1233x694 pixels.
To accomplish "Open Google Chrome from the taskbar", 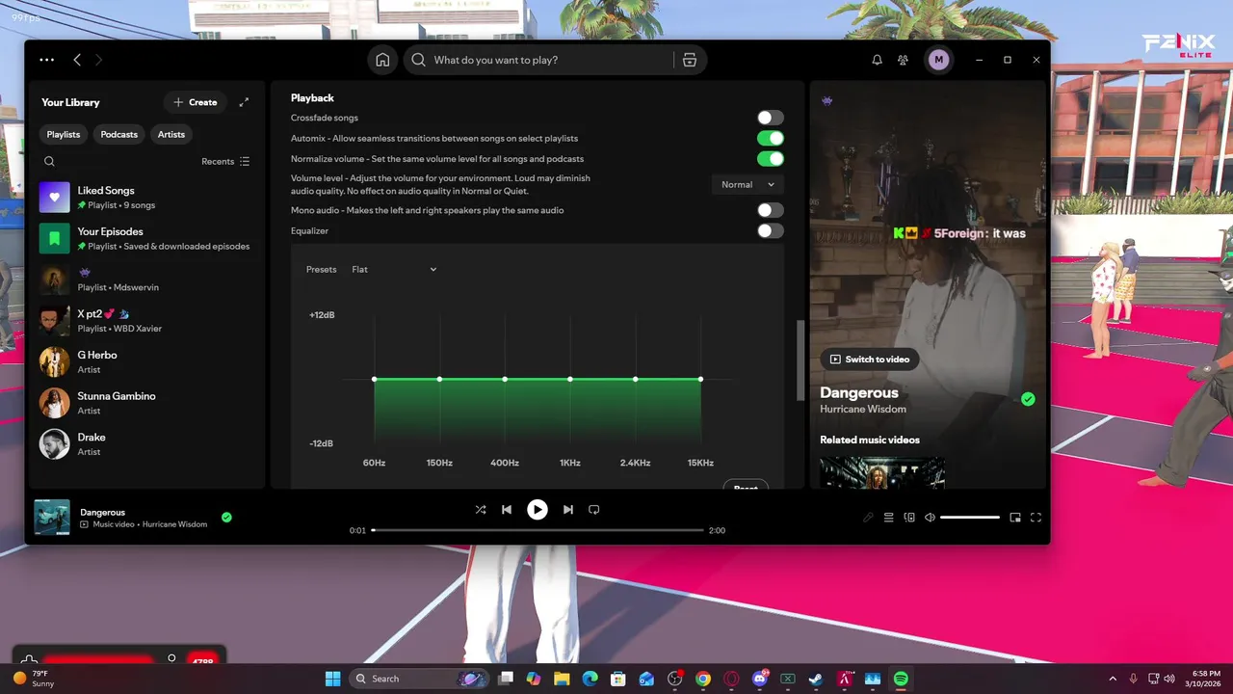I will pyautogui.click(x=703, y=679).
